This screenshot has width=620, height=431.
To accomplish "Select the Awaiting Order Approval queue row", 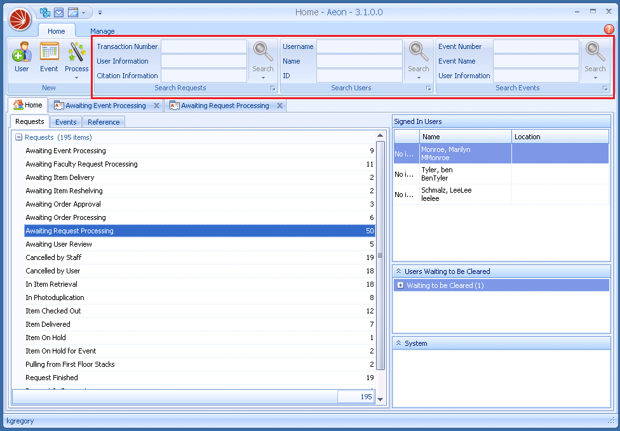I will (x=63, y=204).
